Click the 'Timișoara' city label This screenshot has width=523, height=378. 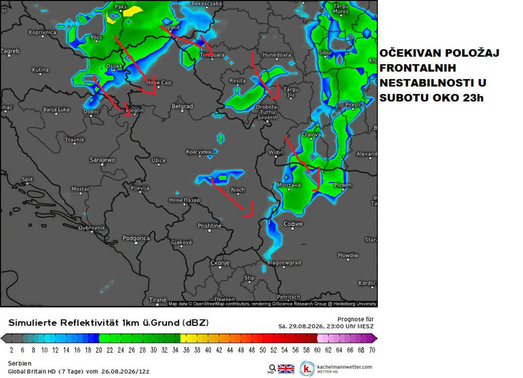pos(212,55)
